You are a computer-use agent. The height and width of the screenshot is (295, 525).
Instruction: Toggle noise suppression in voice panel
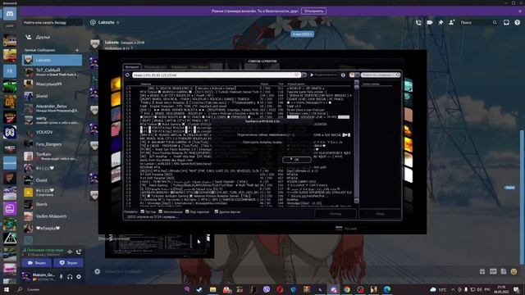pyautogui.click(x=70, y=252)
